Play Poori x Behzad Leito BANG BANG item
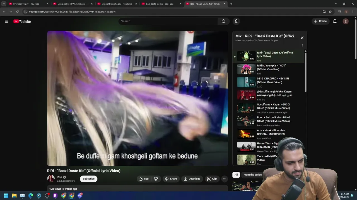Viewport: 357px width, 200px height. coord(268,121)
